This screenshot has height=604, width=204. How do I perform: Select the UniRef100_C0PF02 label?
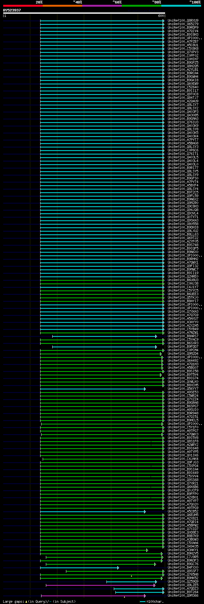pos(183,55)
